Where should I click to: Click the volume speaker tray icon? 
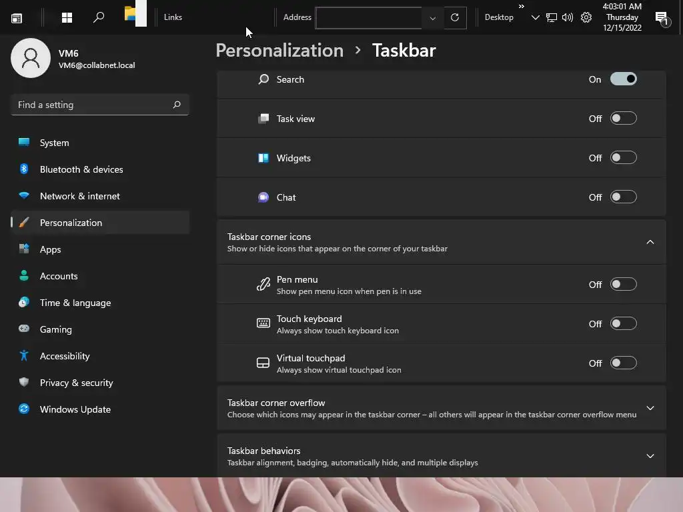(x=568, y=17)
